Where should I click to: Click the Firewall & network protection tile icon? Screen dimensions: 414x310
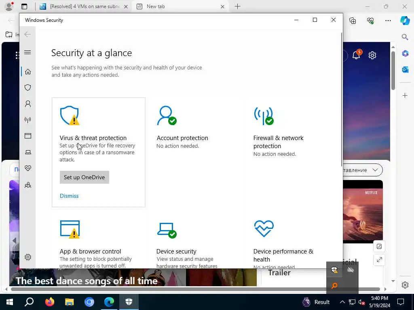pyautogui.click(x=264, y=115)
